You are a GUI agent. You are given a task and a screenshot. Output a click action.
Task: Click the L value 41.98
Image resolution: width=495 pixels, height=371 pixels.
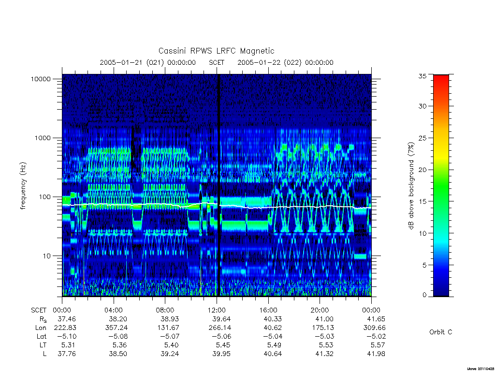pyautogui.click(x=376, y=354)
